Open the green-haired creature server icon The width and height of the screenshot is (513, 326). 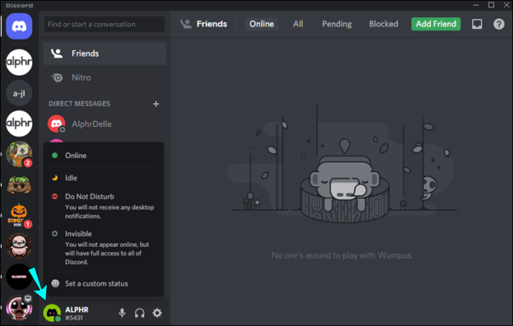point(19,185)
